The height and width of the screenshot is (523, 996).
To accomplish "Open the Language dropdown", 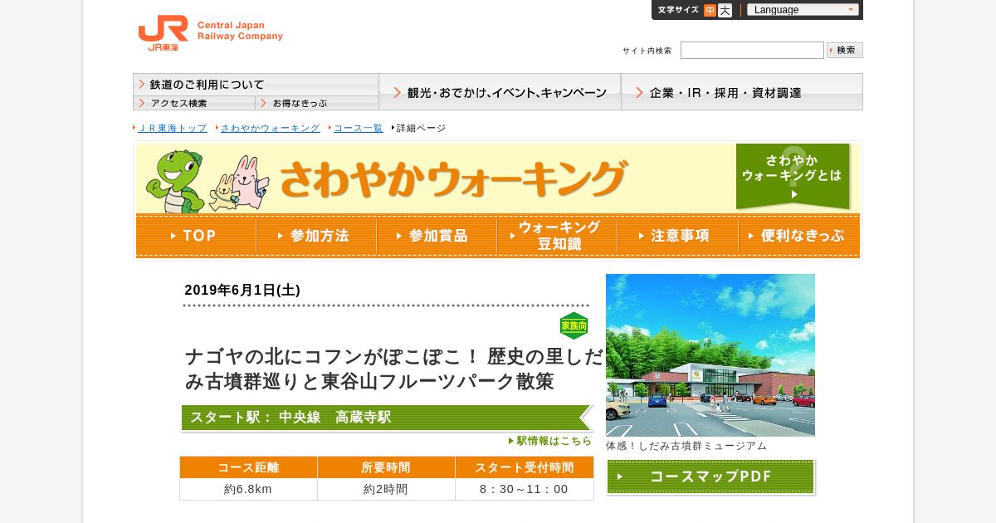I will tap(803, 10).
